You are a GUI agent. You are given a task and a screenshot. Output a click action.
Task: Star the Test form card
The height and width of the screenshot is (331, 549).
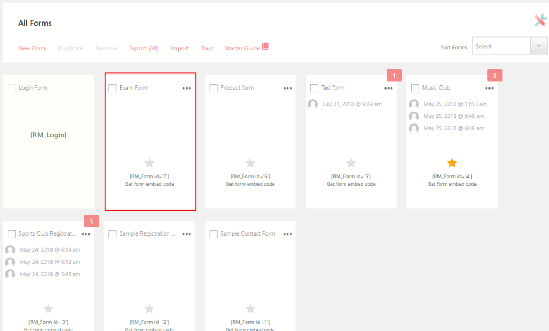click(351, 163)
